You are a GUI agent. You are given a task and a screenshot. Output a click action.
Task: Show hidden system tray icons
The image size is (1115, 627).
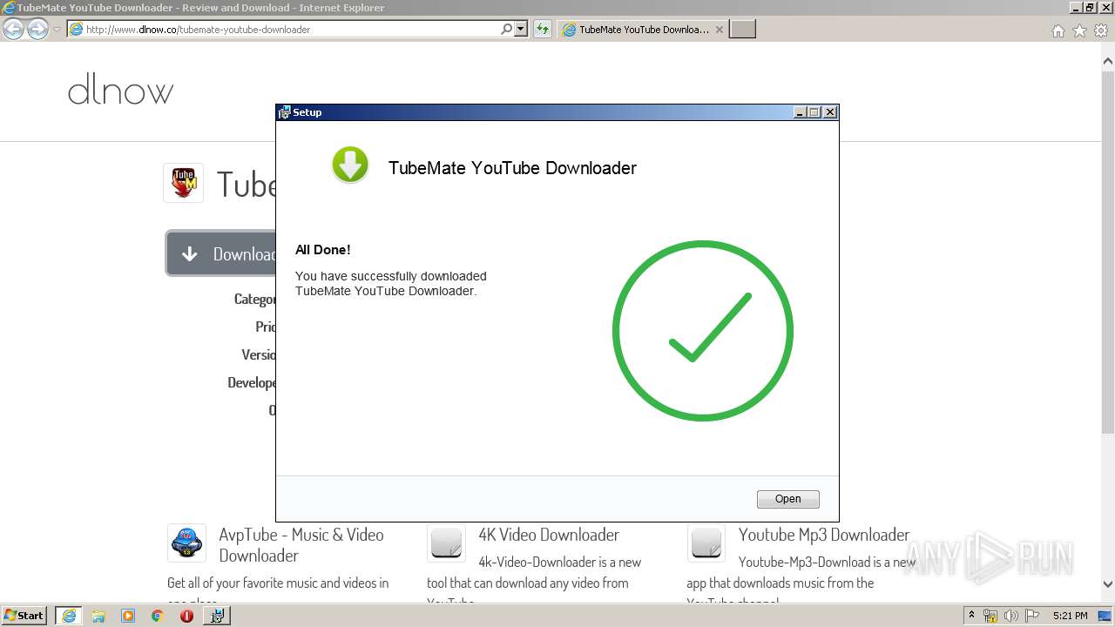pos(971,616)
